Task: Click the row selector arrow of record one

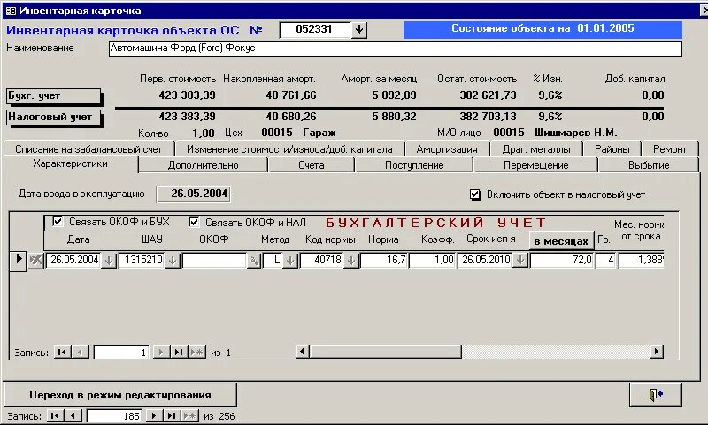Action: pos(18,260)
